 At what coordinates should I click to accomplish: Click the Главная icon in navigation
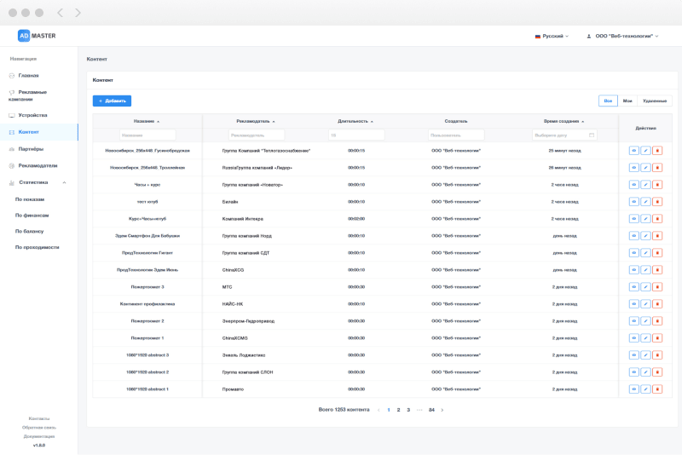coord(11,76)
